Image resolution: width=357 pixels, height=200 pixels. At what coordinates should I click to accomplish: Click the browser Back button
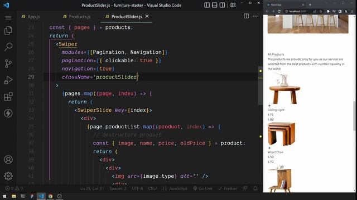click(267, 11)
